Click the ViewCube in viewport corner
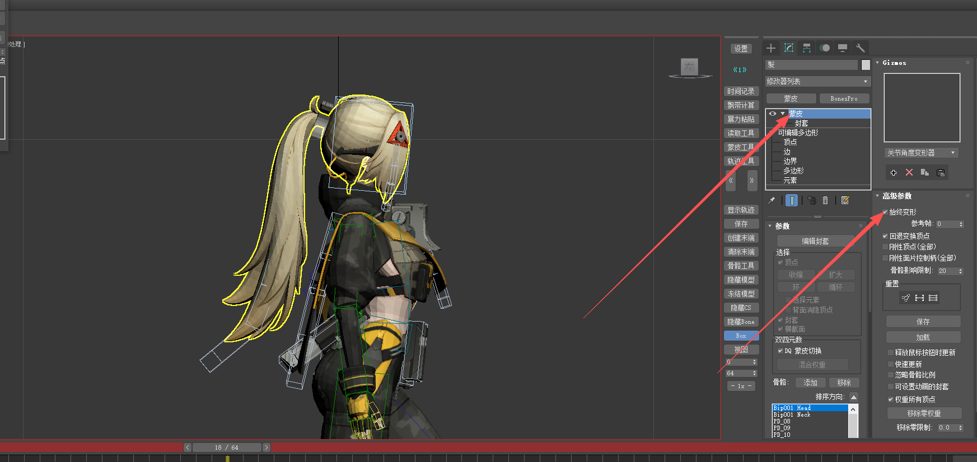Viewport: 977px width, 462px height. tap(690, 68)
